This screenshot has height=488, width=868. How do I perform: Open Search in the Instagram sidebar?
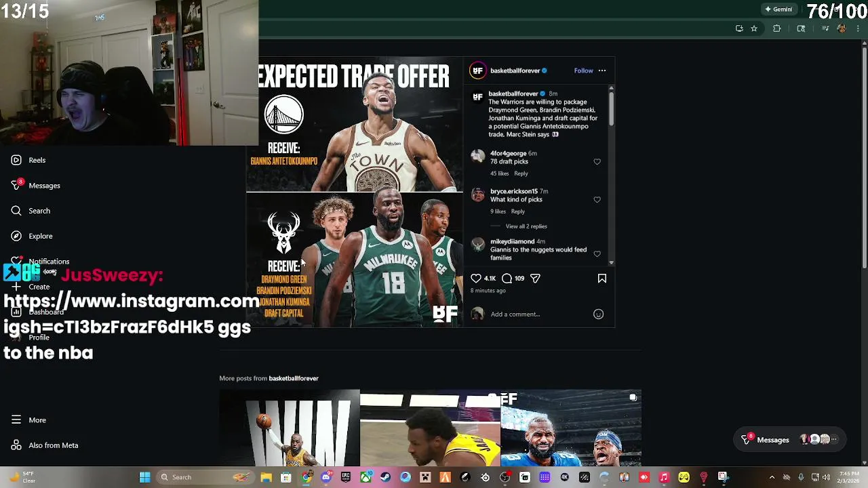(x=31, y=211)
